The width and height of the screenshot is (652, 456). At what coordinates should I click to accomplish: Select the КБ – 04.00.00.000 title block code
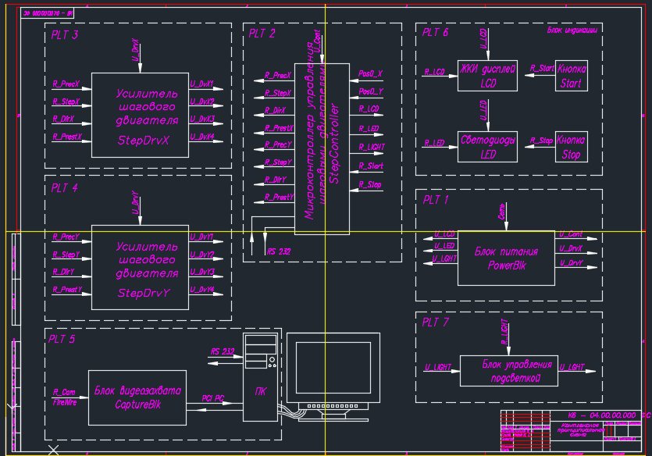tap(602, 415)
